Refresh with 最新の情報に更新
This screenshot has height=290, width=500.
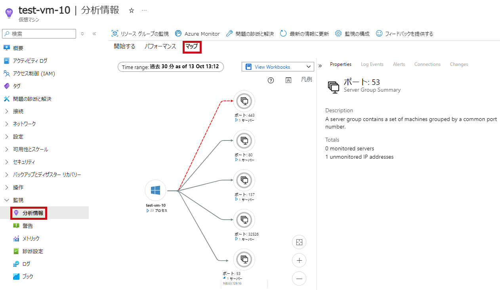pos(304,34)
